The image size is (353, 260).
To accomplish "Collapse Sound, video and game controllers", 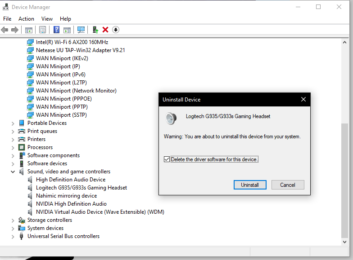I will point(13,172).
